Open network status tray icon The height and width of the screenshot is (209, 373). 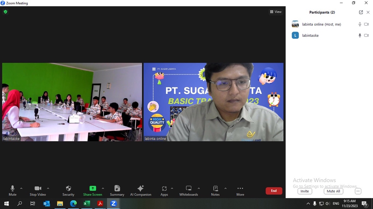(321, 204)
